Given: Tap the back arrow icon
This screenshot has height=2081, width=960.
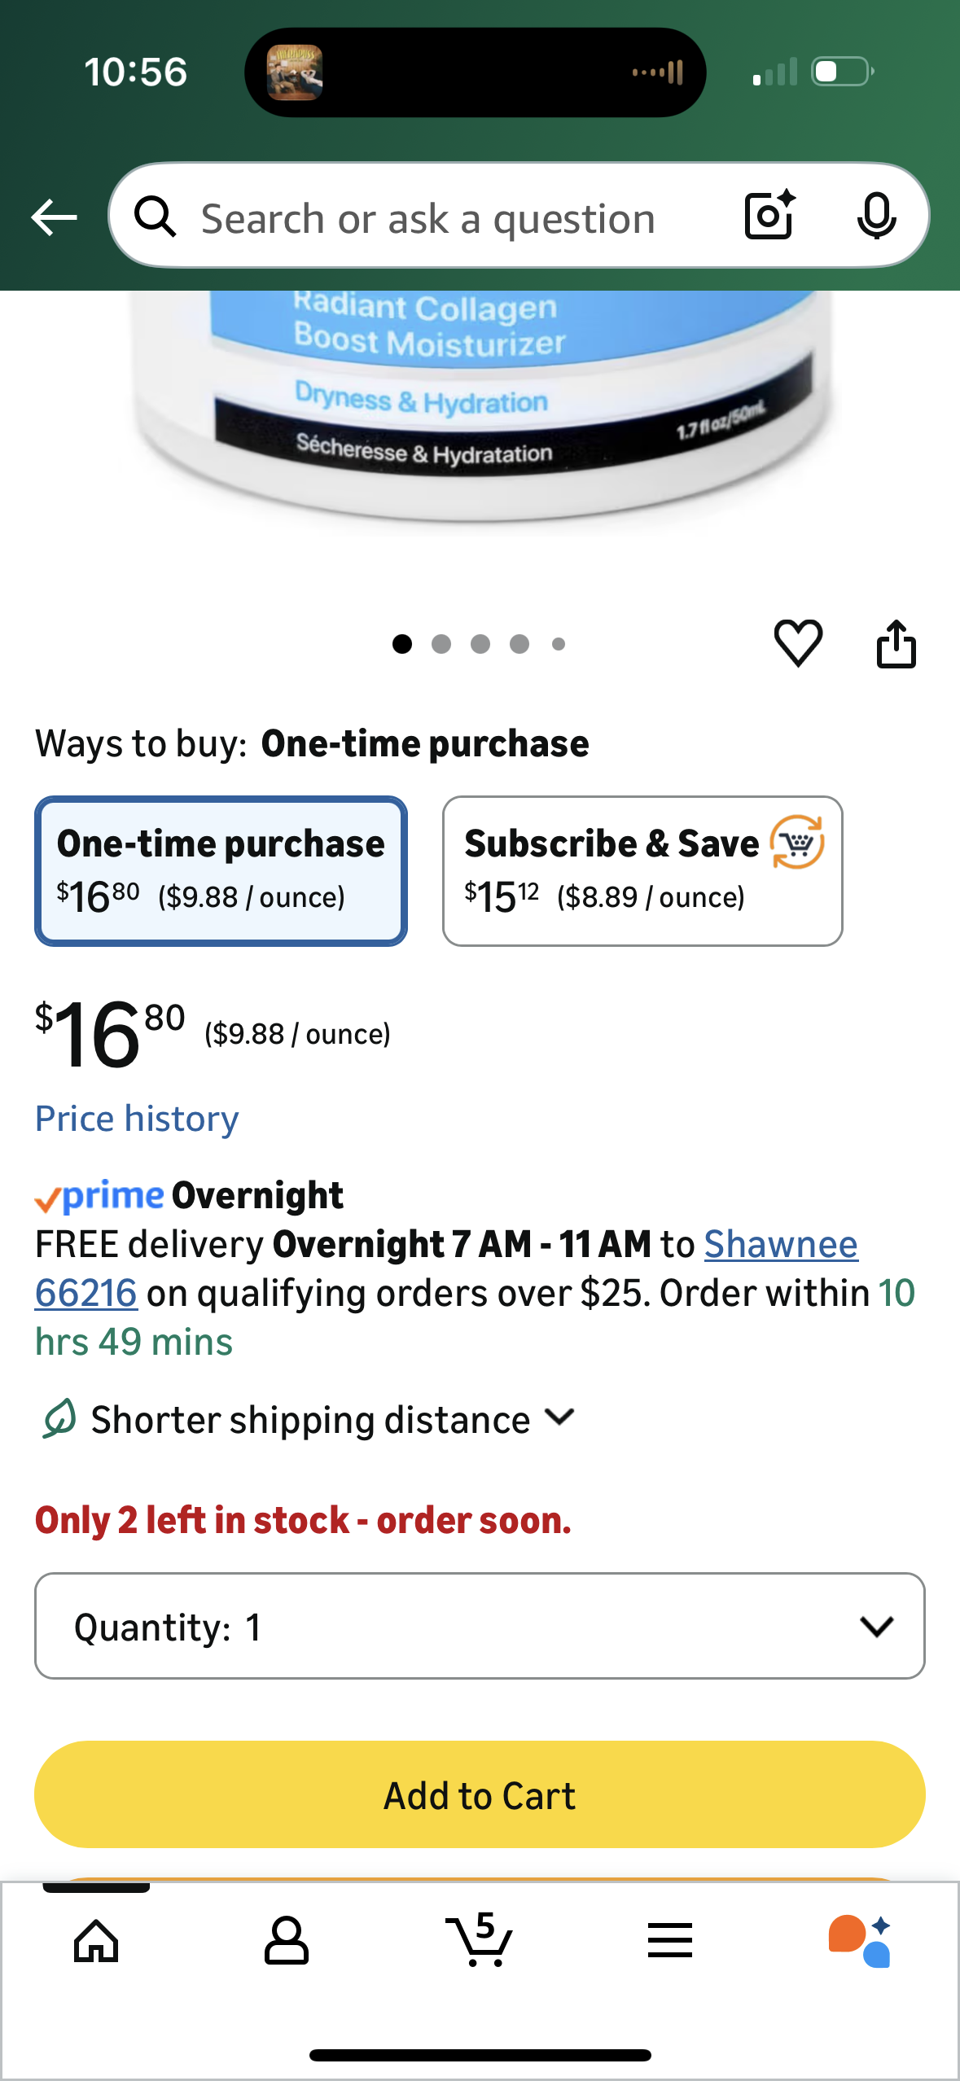Looking at the screenshot, I should (54, 217).
